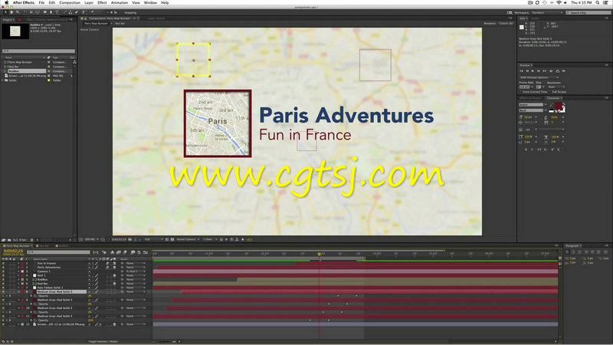Select the Eraser tool in the toolbar
This screenshot has height=345, width=613.
(77, 12)
